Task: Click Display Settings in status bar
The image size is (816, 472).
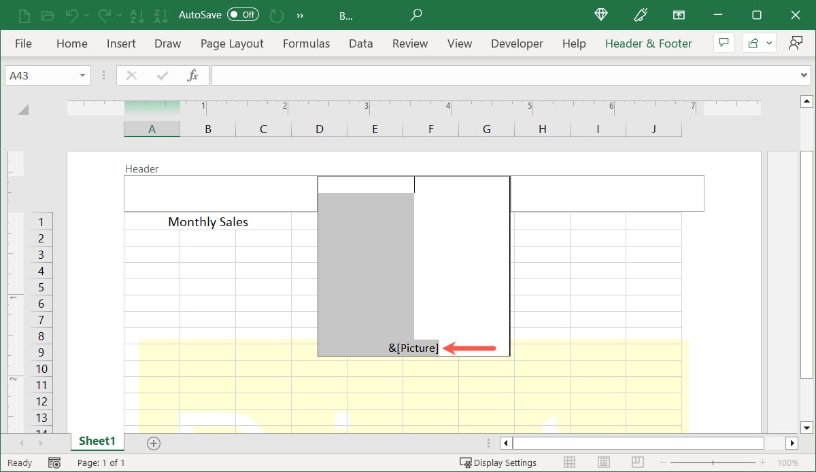Action: click(498, 462)
